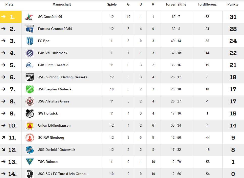Image resolution: width=244 pixels, height=178 pixels.
Task: Open the SC RW Nienborg team page
Action: (x=51, y=137)
